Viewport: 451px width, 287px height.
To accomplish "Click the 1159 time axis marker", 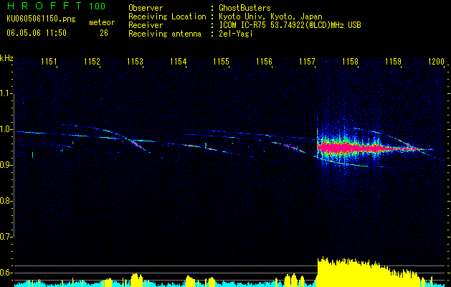I will tap(393, 61).
